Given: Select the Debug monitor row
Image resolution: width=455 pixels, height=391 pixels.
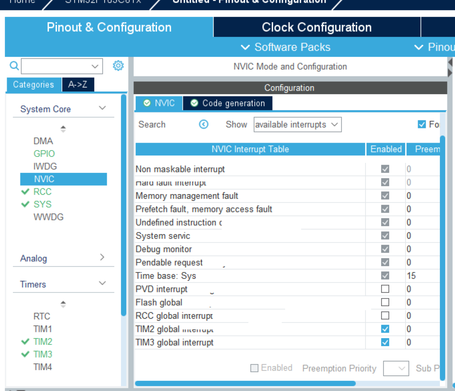Looking at the screenshot, I should click(287, 249).
